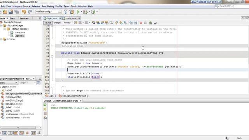
Task: Expand the Libraries tree node
Action: coord(1,39)
